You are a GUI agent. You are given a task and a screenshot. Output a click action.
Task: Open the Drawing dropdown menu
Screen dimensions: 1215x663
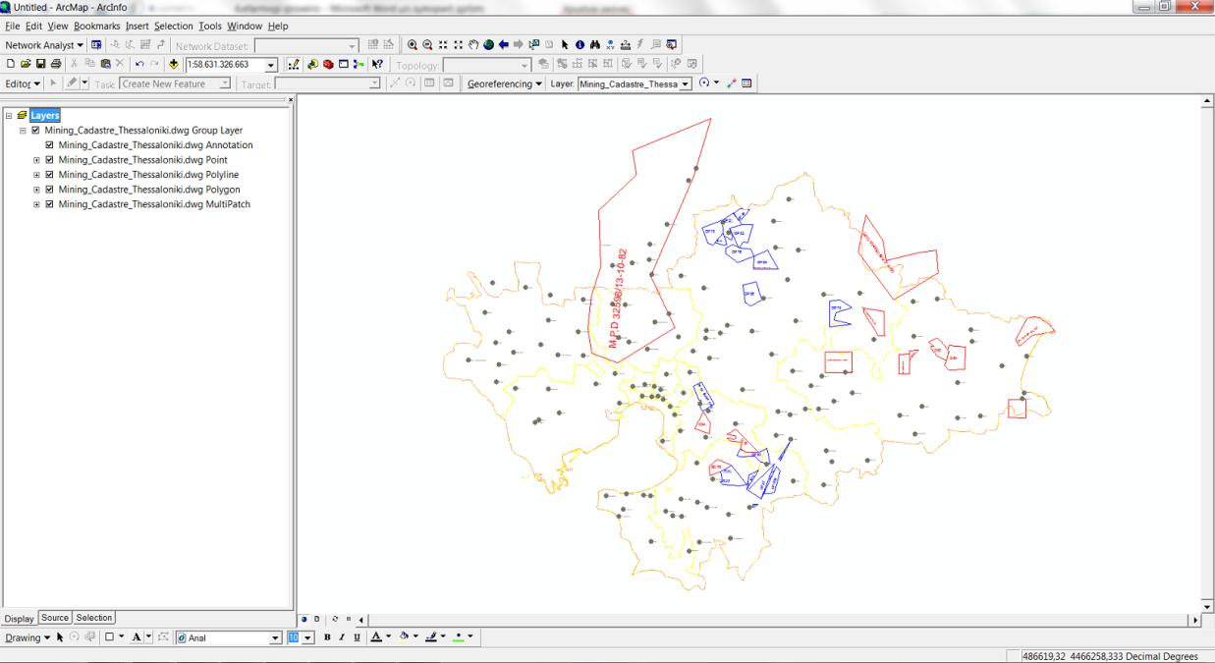27,637
